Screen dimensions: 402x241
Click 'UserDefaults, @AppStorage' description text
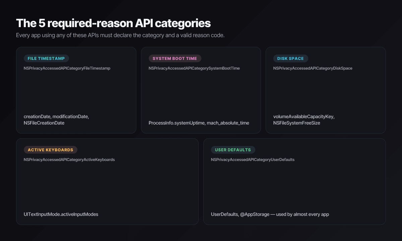(270, 214)
